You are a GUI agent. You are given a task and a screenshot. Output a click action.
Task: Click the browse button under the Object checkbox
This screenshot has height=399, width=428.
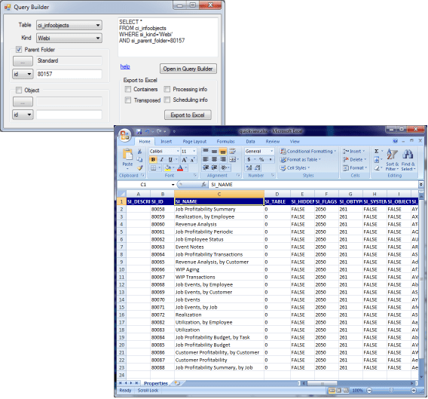pyautogui.click(x=23, y=102)
